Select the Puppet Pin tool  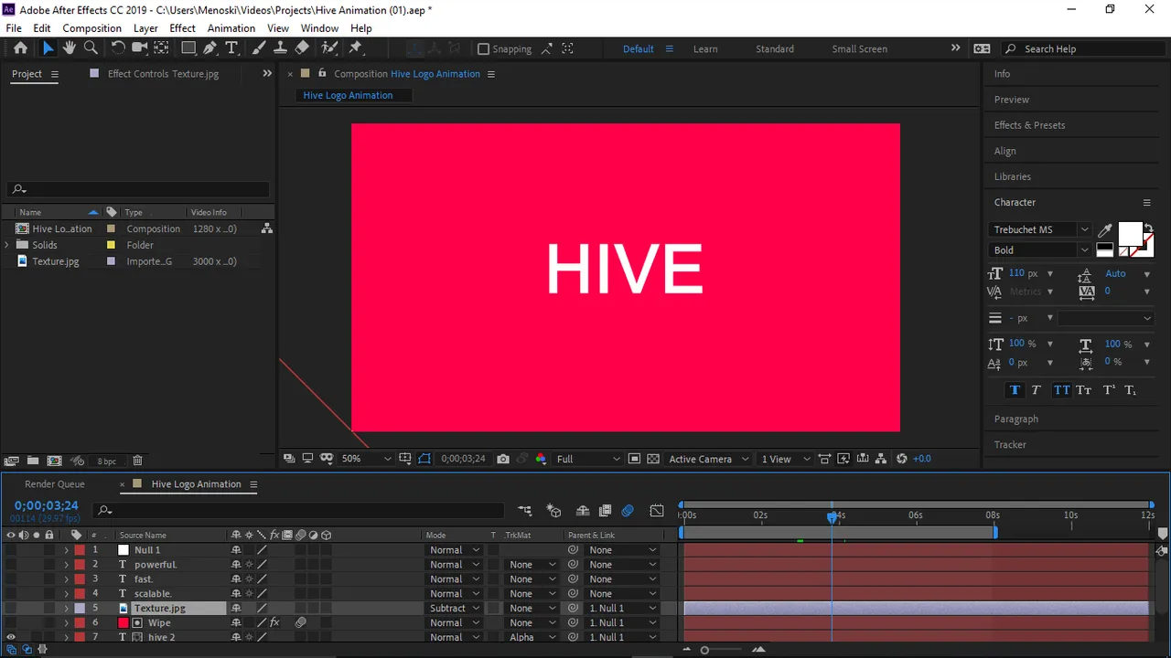point(356,48)
